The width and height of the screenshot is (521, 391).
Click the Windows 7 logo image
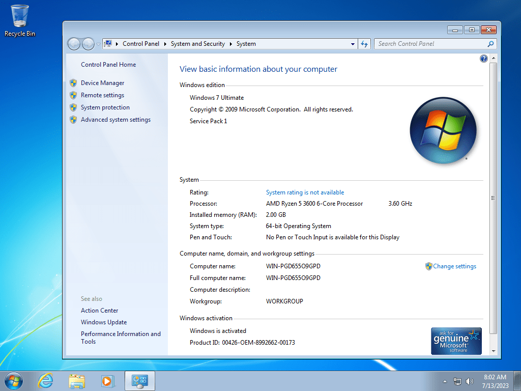click(x=443, y=130)
